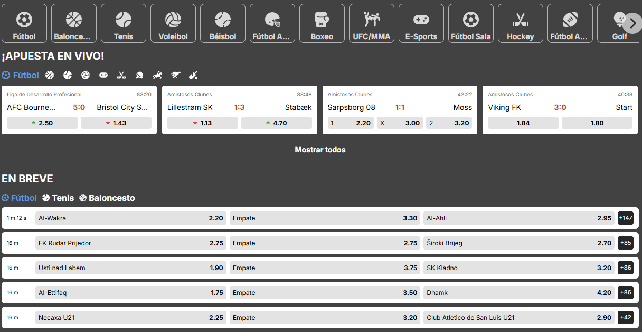Switch to Tenis tab under En Breve
Screen dimensions: 642x332
pyautogui.click(x=58, y=198)
